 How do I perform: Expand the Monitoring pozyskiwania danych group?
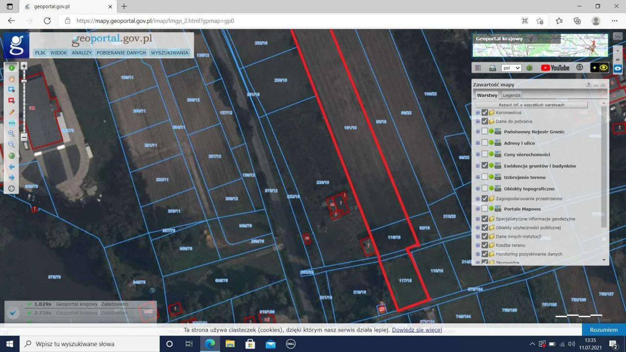coord(478,254)
